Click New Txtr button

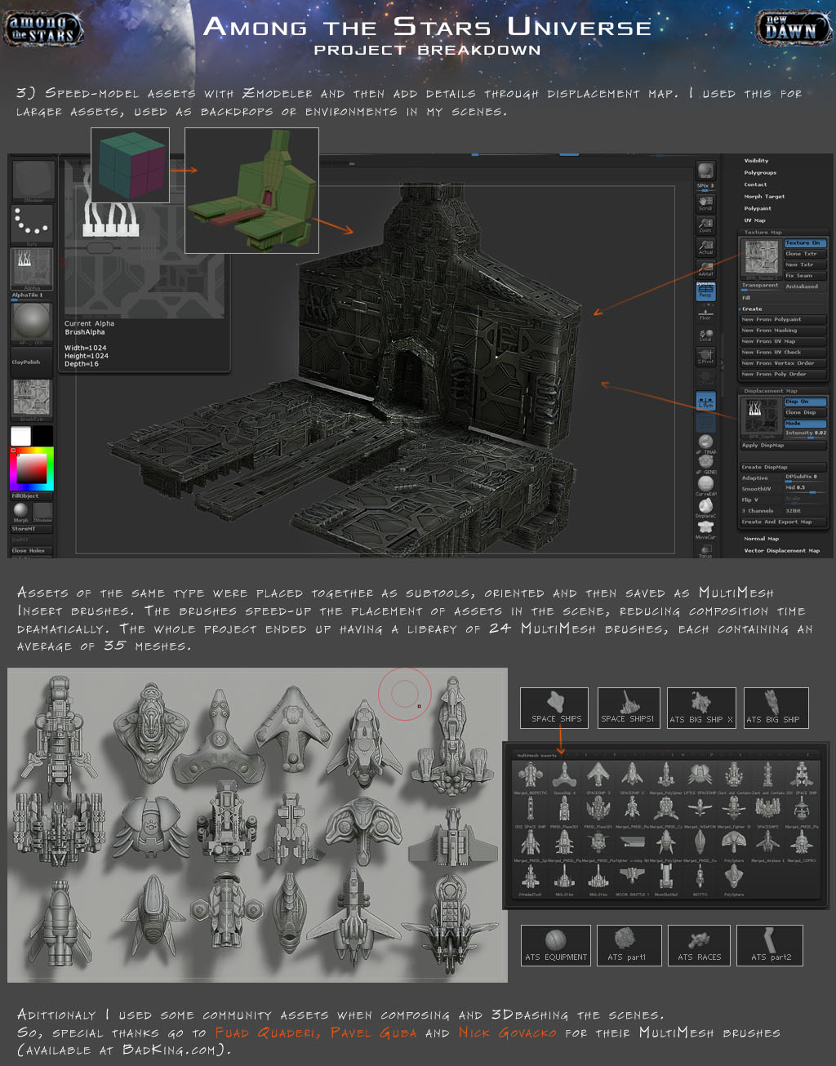pos(806,264)
